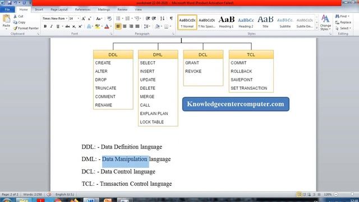Activate the Format Painter
The width and height of the screenshot is (359, 202).
(26, 28)
